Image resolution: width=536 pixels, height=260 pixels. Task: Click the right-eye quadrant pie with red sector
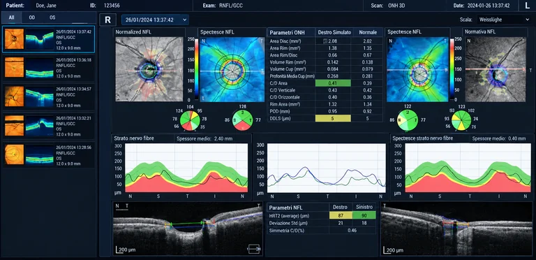[242, 120]
